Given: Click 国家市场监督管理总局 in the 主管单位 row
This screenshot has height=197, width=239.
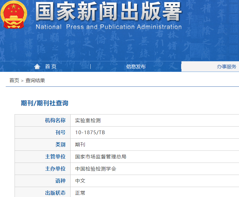Looking at the screenshot, I should 101,157.
